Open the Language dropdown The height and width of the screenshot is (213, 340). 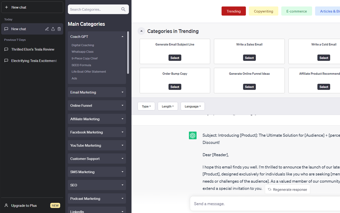(193, 106)
